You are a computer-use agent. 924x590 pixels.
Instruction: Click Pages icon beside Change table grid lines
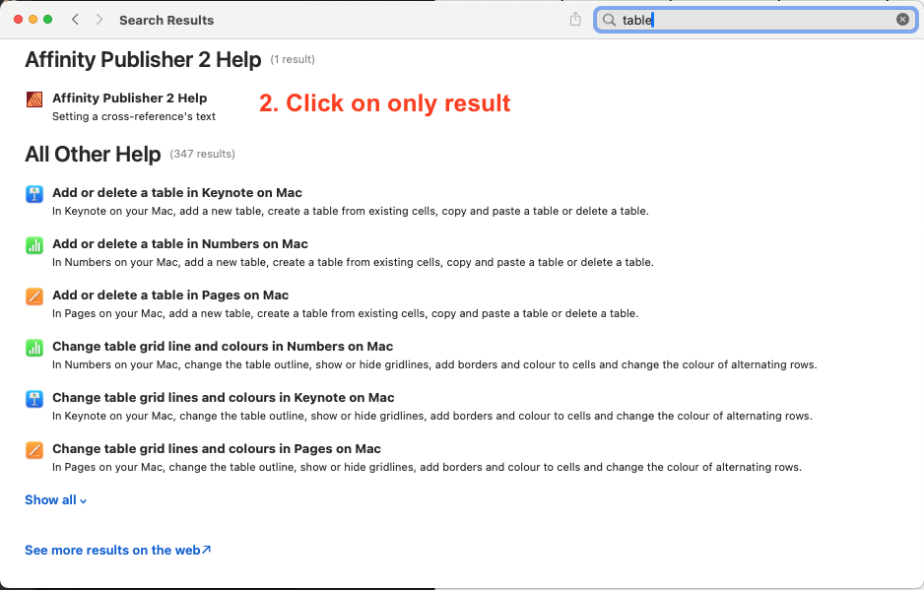tap(34, 450)
